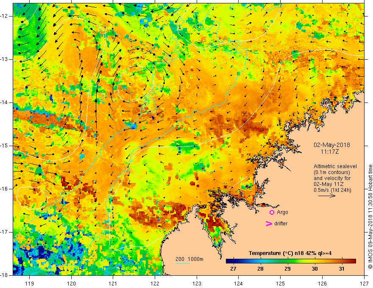Click the 30 temperature scale label
This screenshot has width=373, height=288.
(315, 269)
